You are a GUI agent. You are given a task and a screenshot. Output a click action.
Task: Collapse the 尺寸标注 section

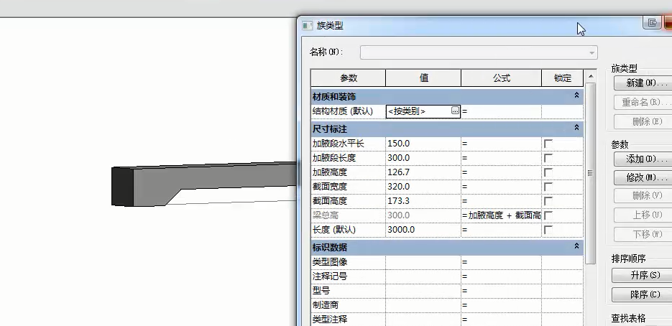pyautogui.click(x=576, y=128)
